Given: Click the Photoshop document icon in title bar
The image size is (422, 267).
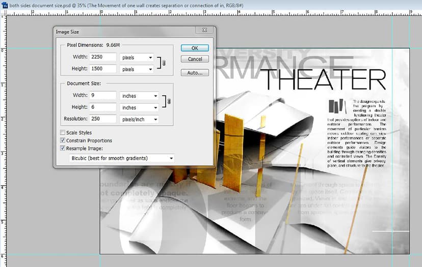Looking at the screenshot, I should click(x=4, y=5).
